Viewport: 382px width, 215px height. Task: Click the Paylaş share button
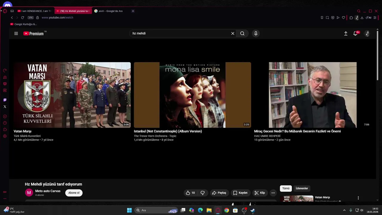[x=219, y=193]
